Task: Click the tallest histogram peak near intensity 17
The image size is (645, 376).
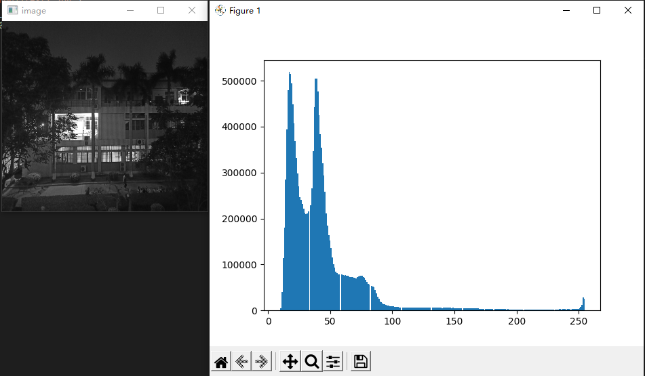Action: 290,75
